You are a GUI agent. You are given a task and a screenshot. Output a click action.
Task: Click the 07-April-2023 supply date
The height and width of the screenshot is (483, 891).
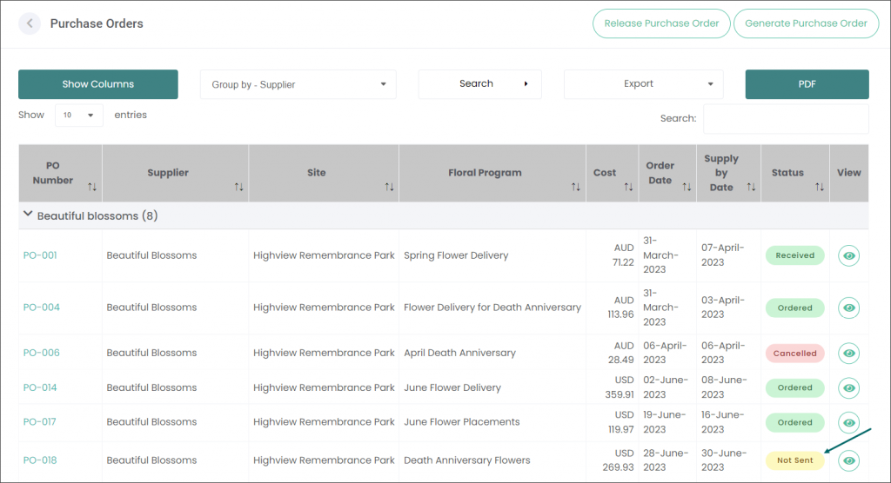click(722, 255)
